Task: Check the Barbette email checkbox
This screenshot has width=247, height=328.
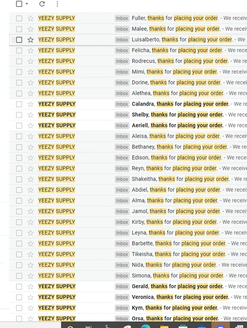Action: (x=19, y=244)
